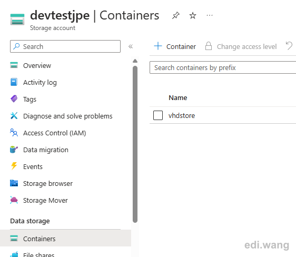
Task: Click the Data migration bucket icon
Action: (14, 150)
